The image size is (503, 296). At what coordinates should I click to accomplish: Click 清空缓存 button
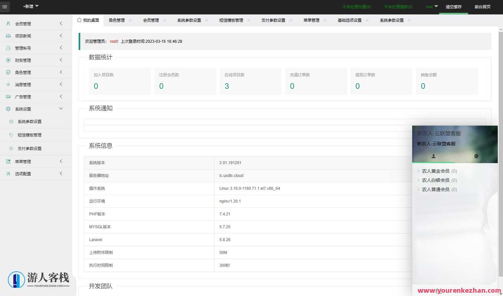(454, 7)
